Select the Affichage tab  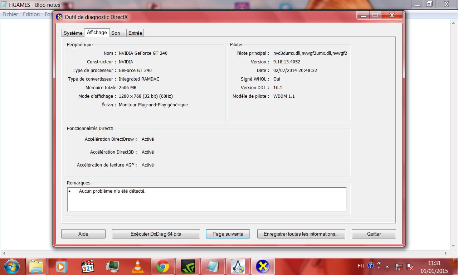click(97, 32)
